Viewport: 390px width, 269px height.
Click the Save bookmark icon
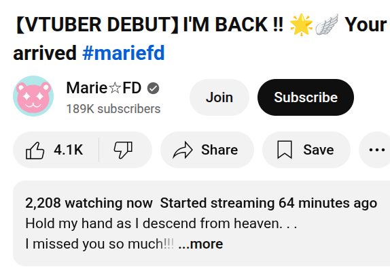pyautogui.click(x=285, y=150)
